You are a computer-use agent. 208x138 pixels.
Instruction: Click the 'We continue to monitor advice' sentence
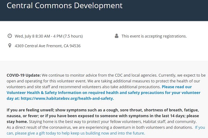99,75
